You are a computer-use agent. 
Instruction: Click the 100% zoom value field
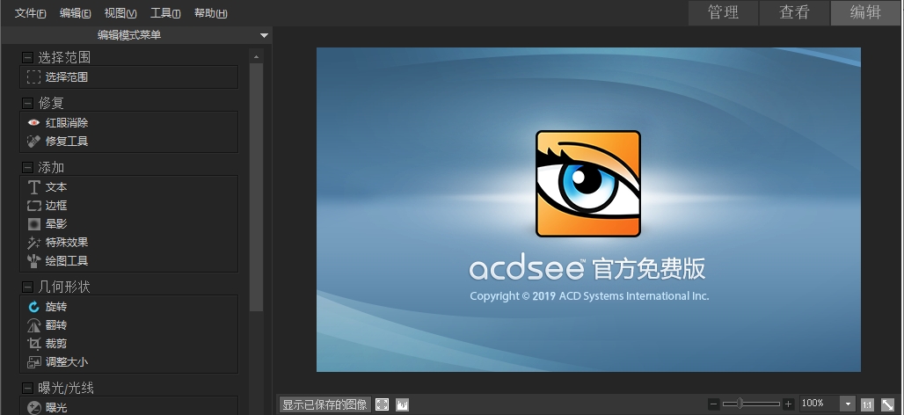[x=820, y=404]
